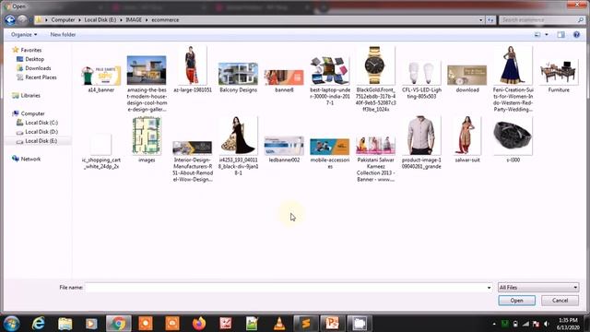This screenshot has height=332, width=590.
Task: Open the view options dropdown arrow
Action: pyautogui.click(x=547, y=35)
